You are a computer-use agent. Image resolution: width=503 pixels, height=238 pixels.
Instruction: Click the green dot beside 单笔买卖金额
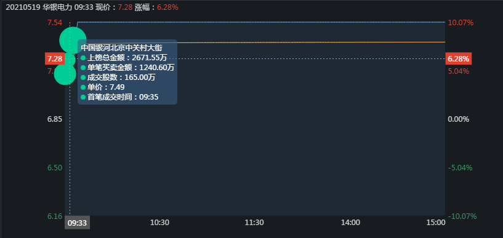click(x=83, y=68)
